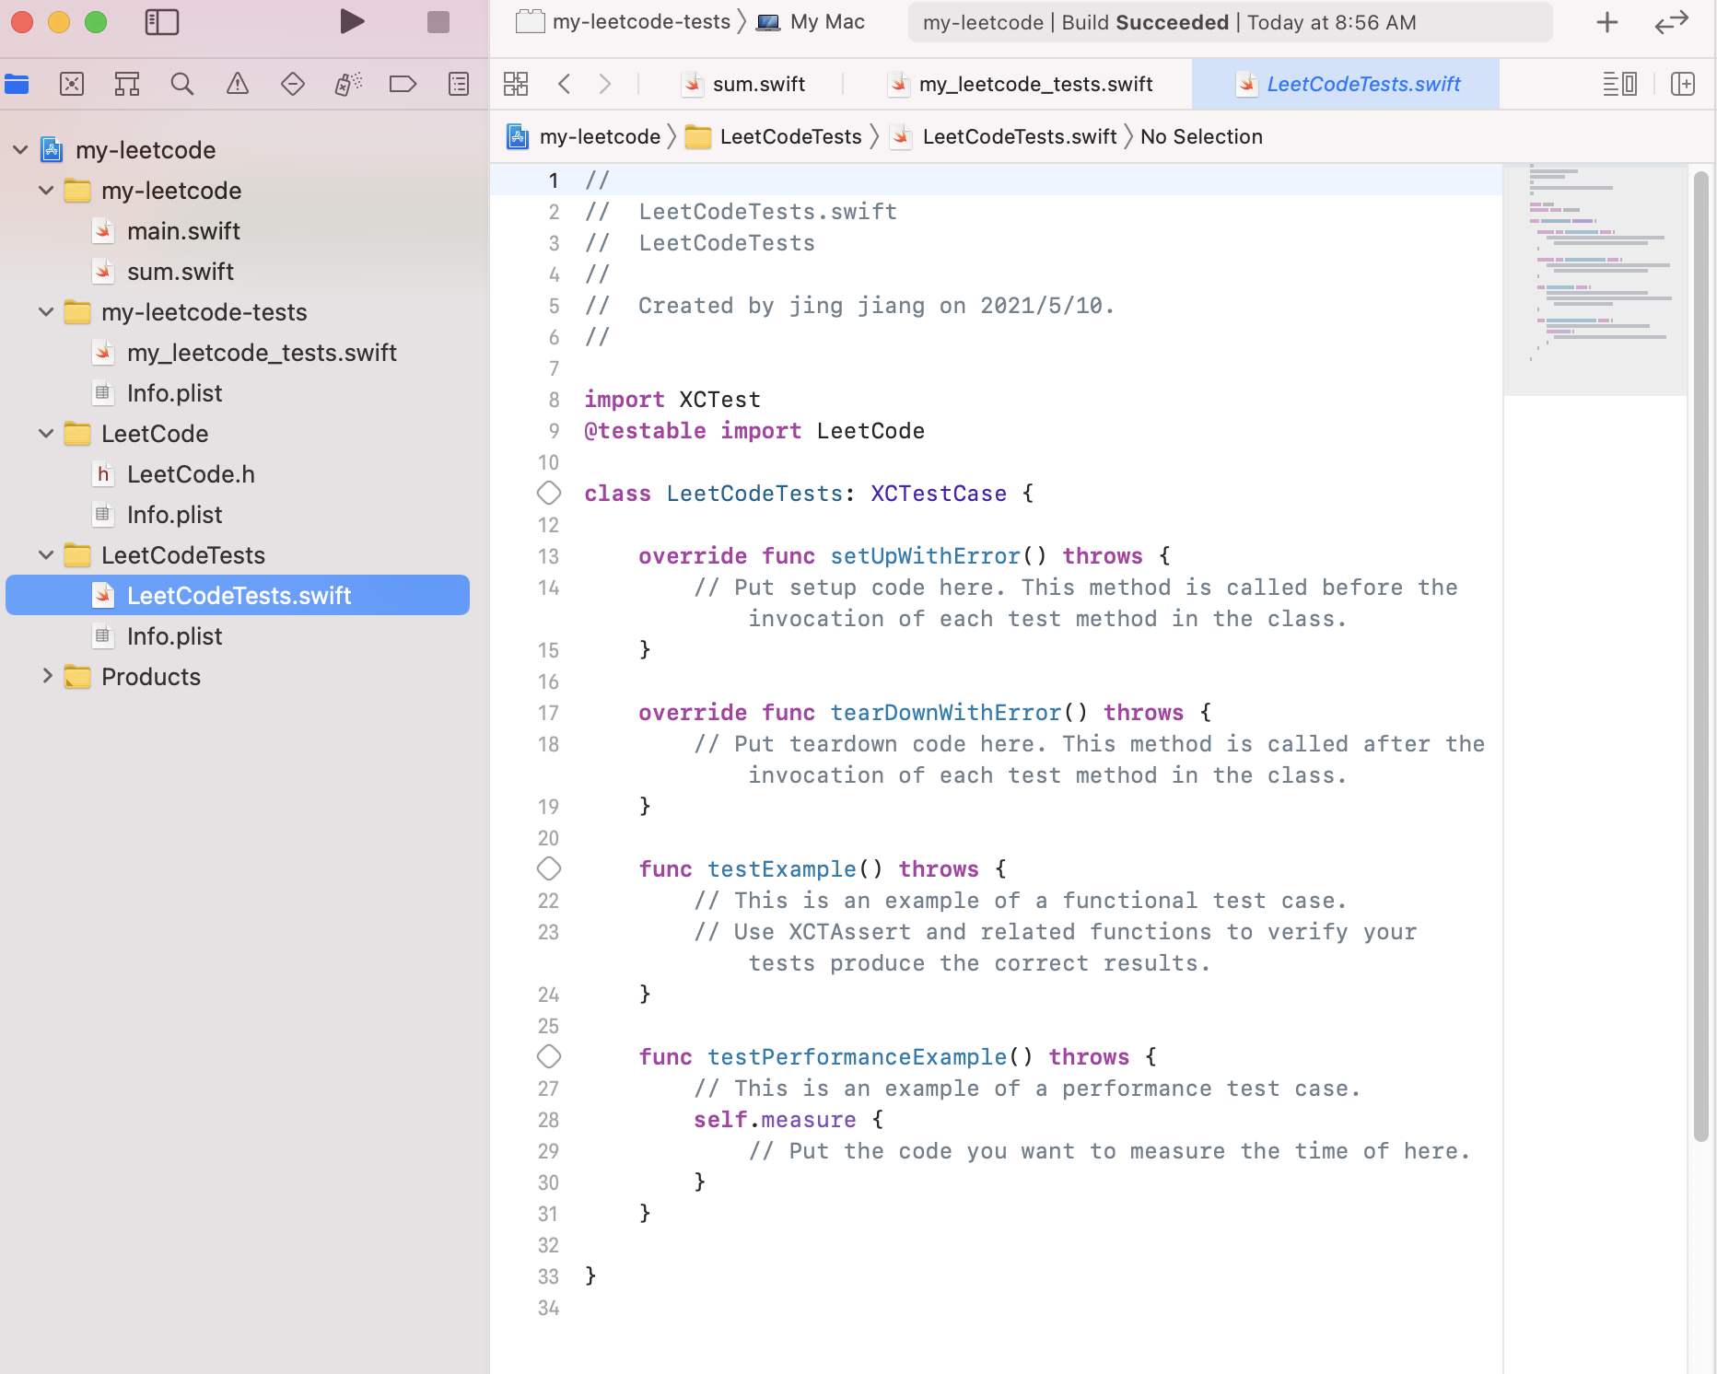This screenshot has width=1717, height=1374.
Task: Adjust editor options with lines icon
Action: pos(1620,85)
